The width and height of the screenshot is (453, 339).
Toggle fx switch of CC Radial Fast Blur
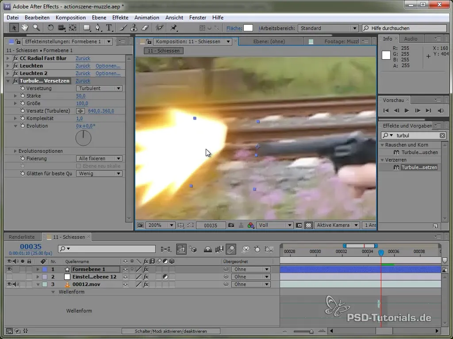click(x=15, y=58)
